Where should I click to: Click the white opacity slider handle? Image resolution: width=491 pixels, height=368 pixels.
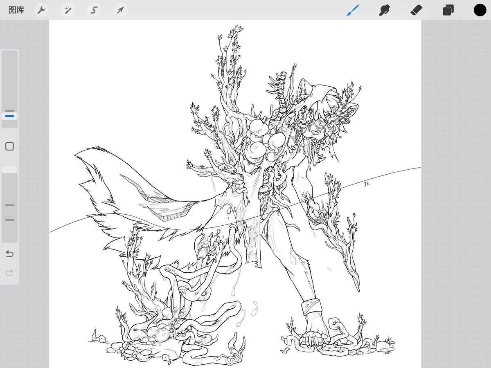click(x=9, y=169)
